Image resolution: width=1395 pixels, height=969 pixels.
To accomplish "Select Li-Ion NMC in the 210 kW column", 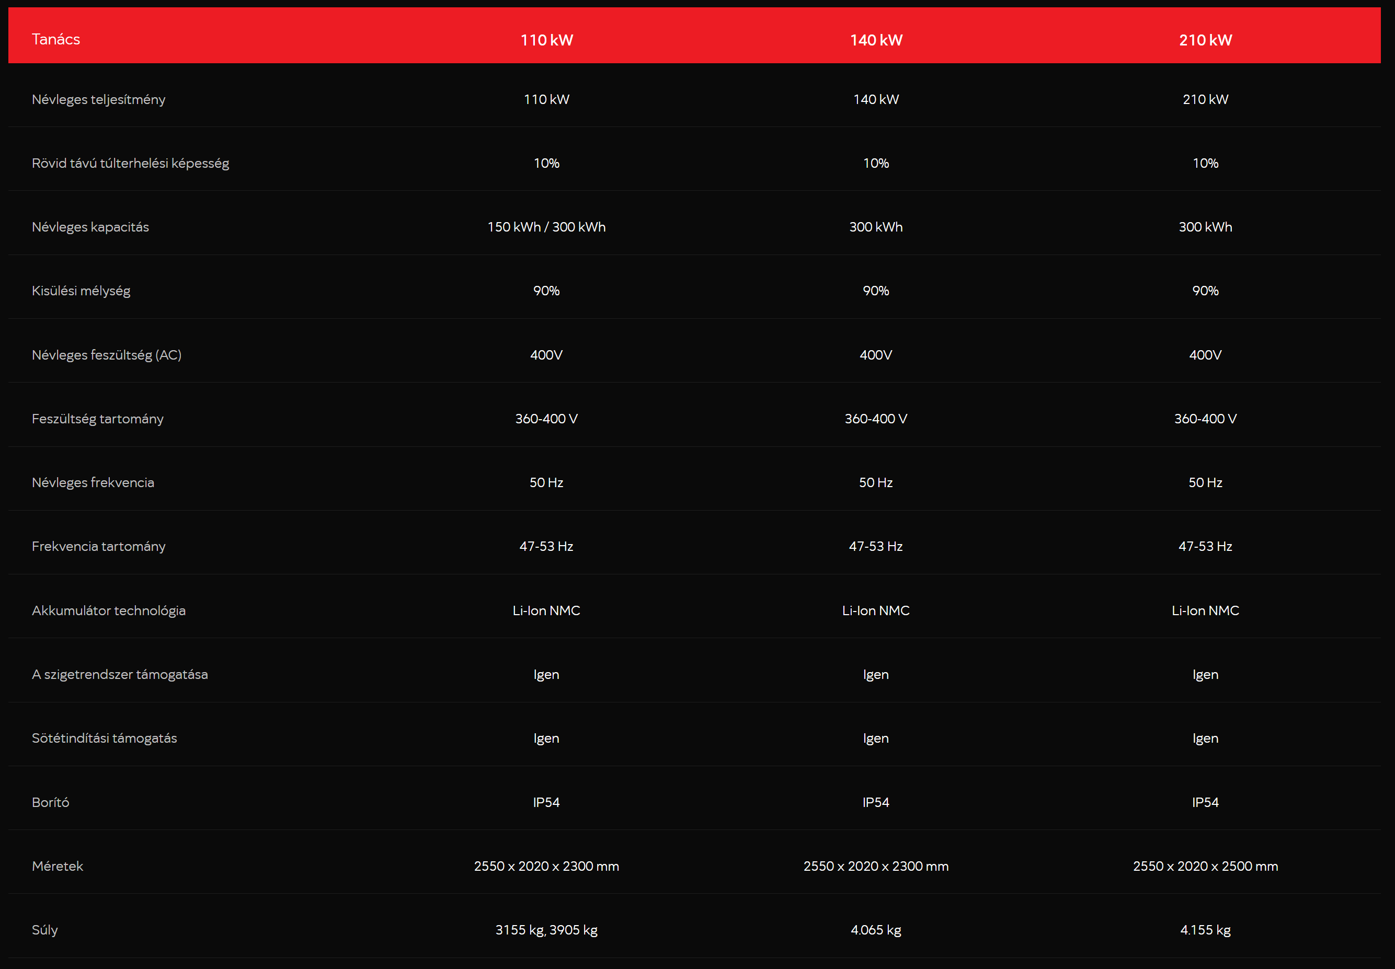I will [1206, 611].
